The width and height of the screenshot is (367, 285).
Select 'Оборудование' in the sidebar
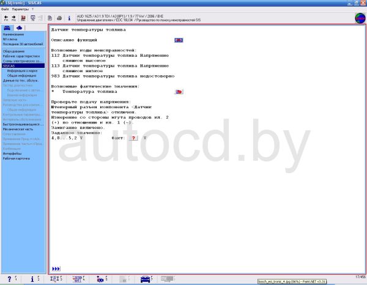(x=13, y=51)
